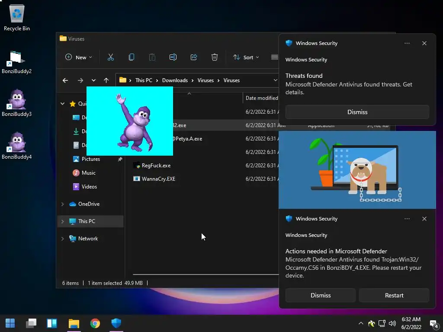Click the bulldog notification image

[357, 170]
